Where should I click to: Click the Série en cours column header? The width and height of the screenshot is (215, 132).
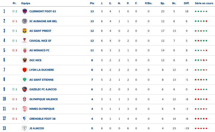(x=204, y=3)
